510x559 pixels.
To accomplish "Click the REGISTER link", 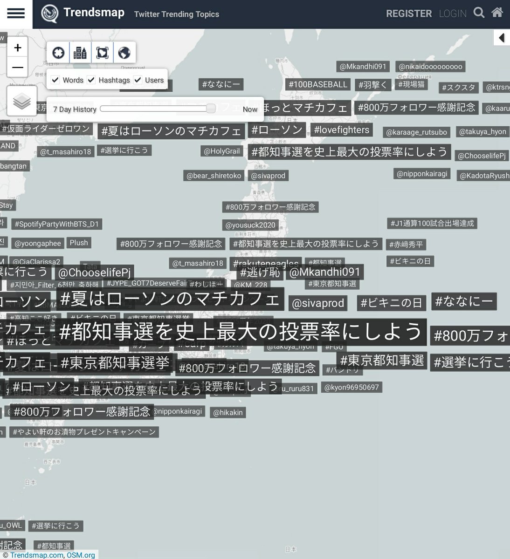I will [409, 14].
